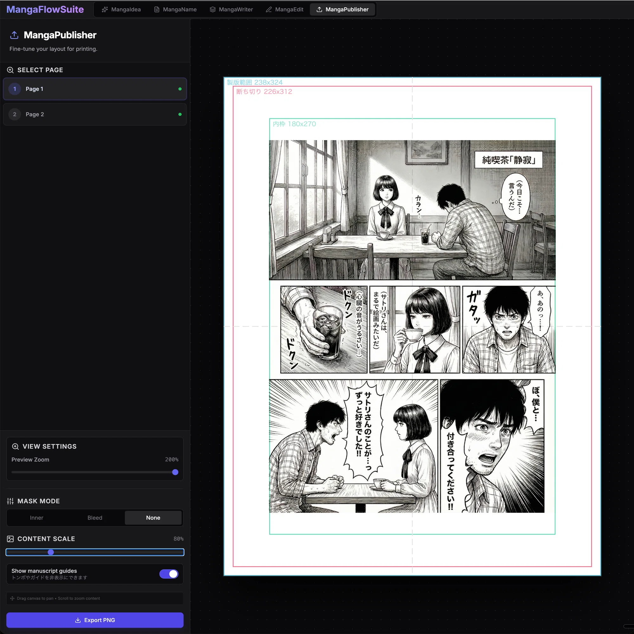Open the MangaWriter tab
634x634 pixels.
click(231, 10)
